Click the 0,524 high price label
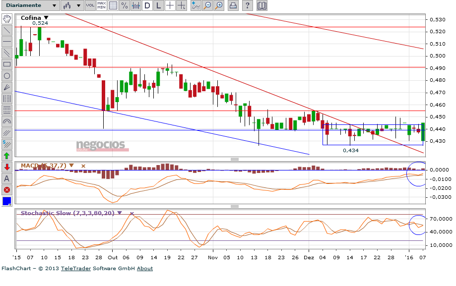This screenshot has height=286, width=456. coord(40,23)
